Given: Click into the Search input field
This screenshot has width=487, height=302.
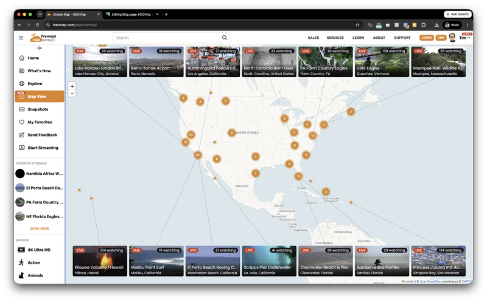Looking at the screenshot, I should click(x=166, y=38).
